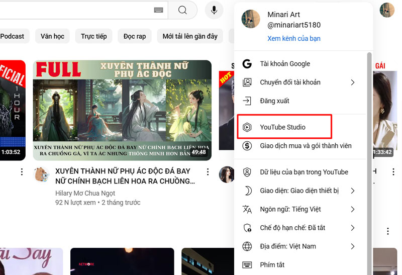Select Ngôn ngữ: Tiếng Việt option
Image resolution: width=402 pixels, height=275 pixels.
coord(300,209)
